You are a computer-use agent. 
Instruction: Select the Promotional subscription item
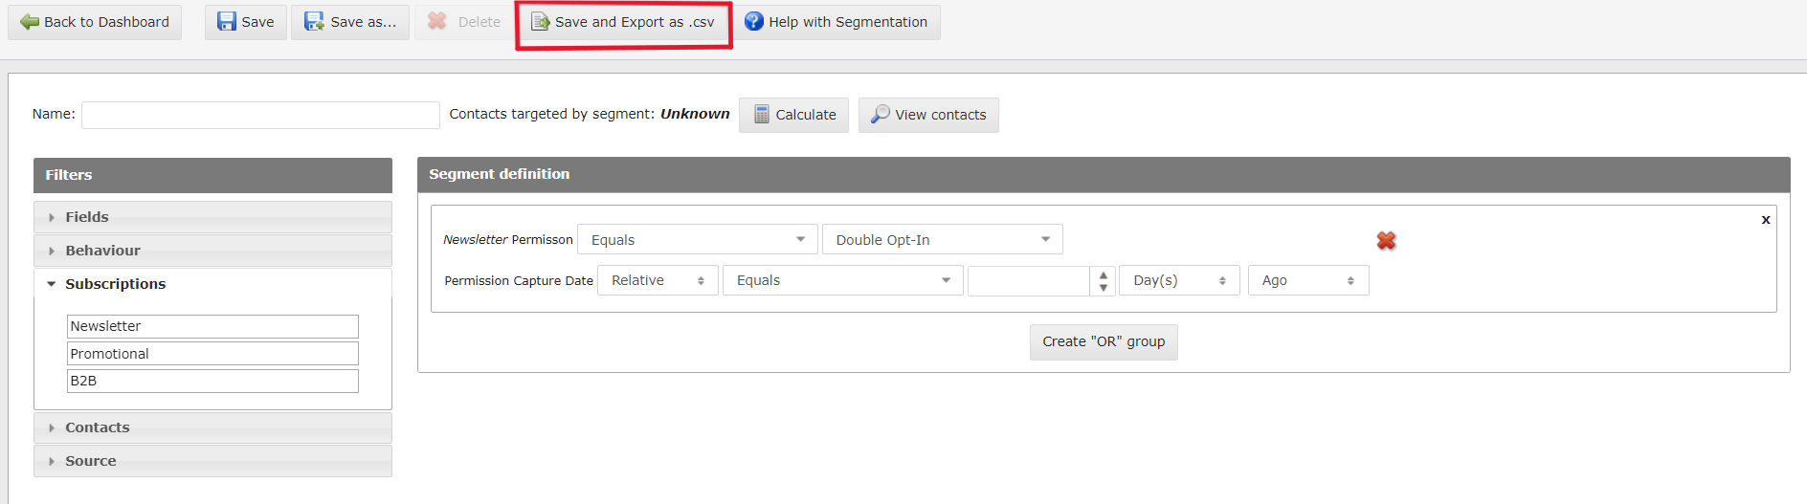click(x=212, y=354)
